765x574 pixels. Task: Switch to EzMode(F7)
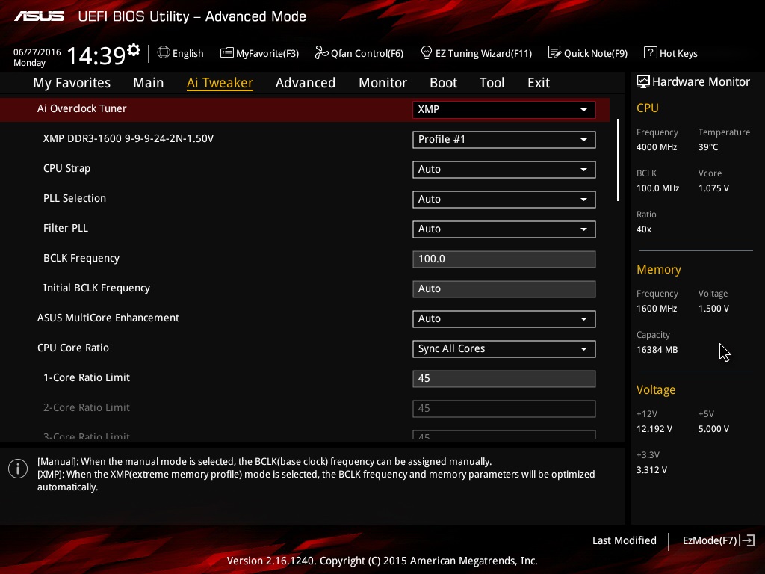pyautogui.click(x=710, y=540)
